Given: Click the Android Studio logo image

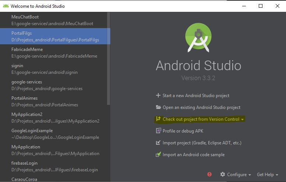Looking at the screenshot, I should point(198,38).
